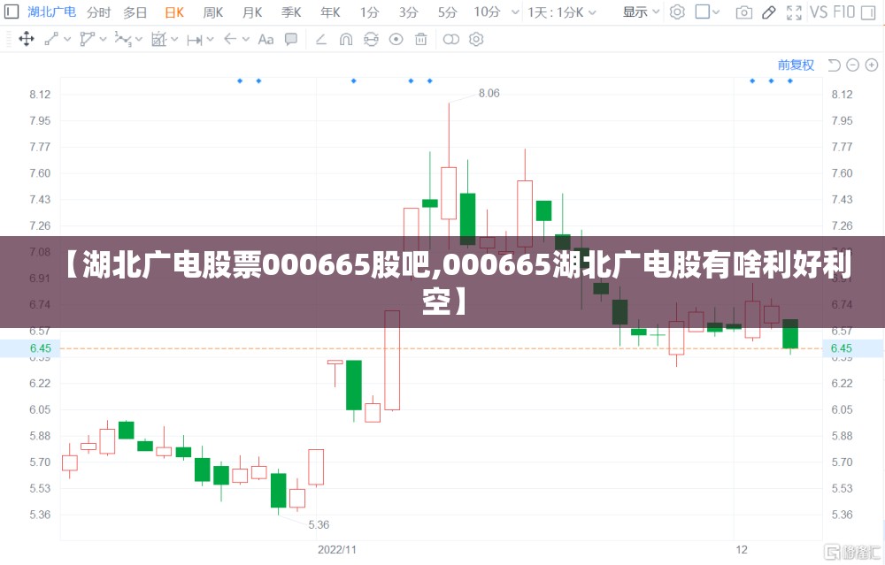Switch to the 月K tab
Image resolution: width=885 pixels, height=565 pixels.
tap(252, 12)
